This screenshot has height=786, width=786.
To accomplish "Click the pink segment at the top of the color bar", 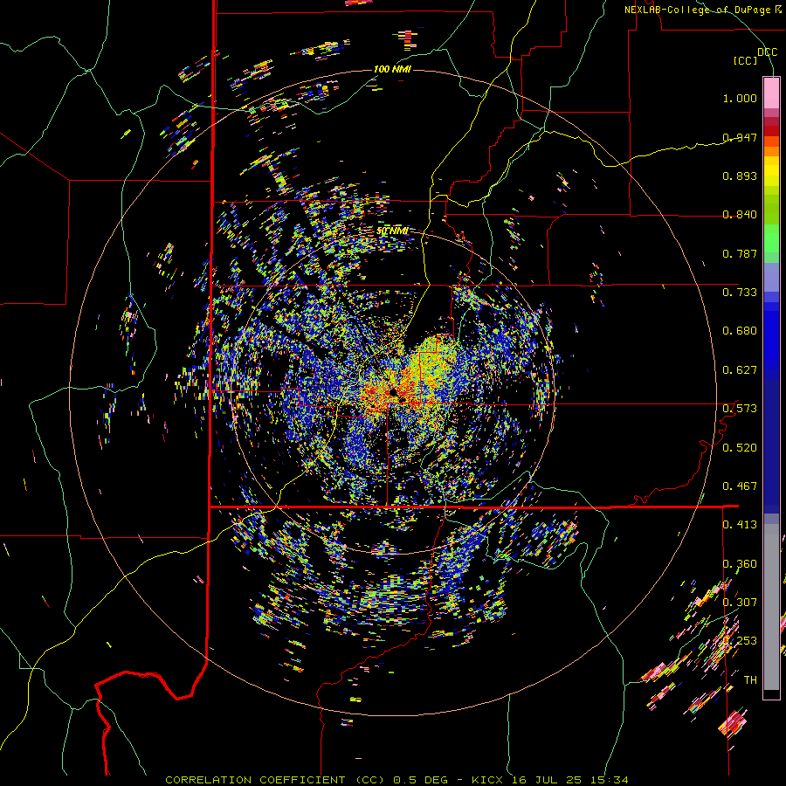I will click(x=771, y=93).
